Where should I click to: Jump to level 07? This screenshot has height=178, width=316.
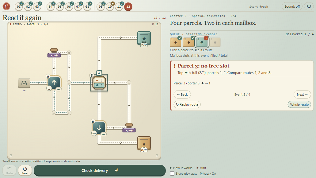coord(78,7)
